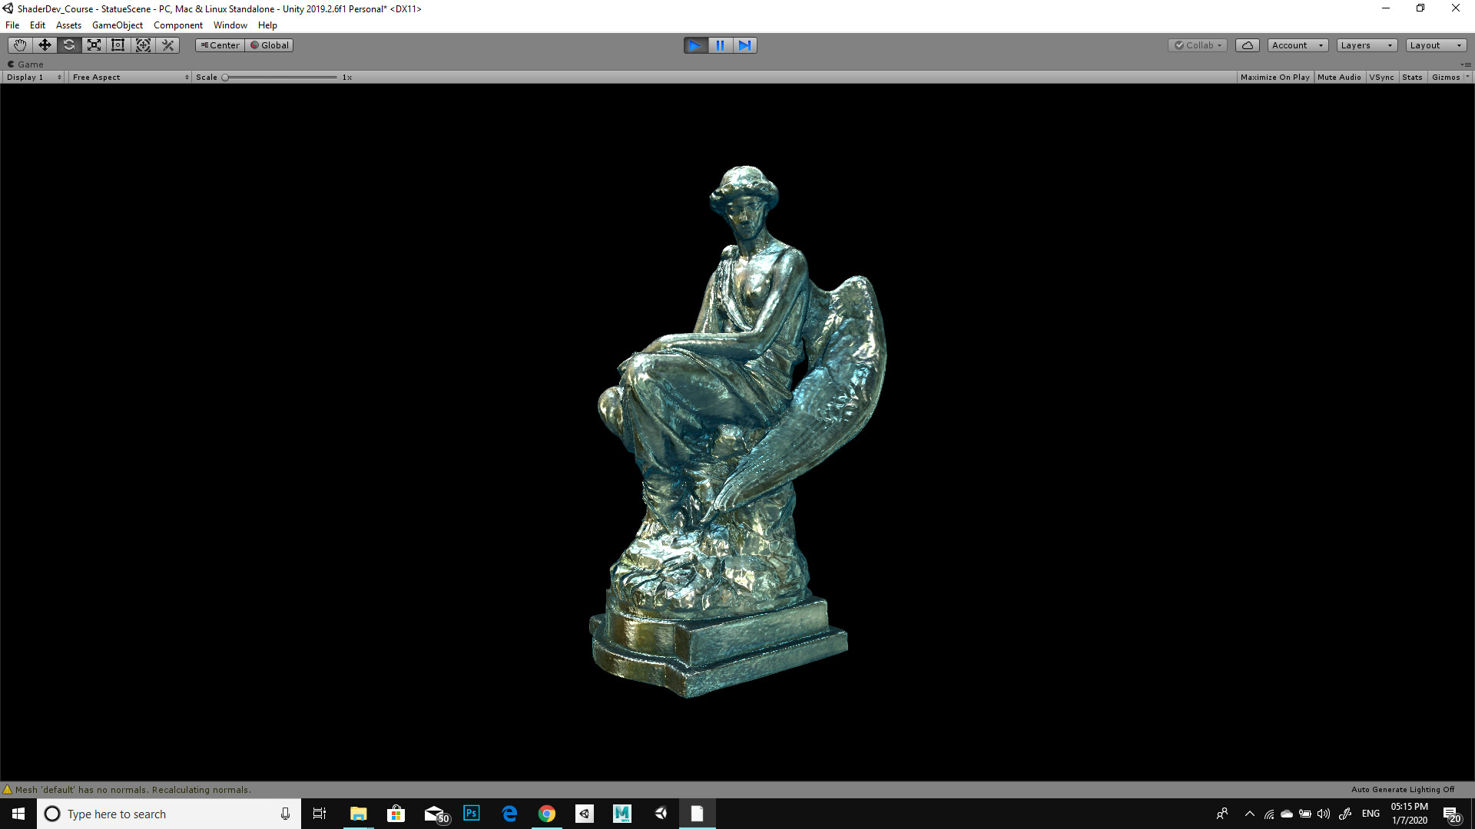
Task: Enable VSync in the Game view
Action: point(1382,77)
